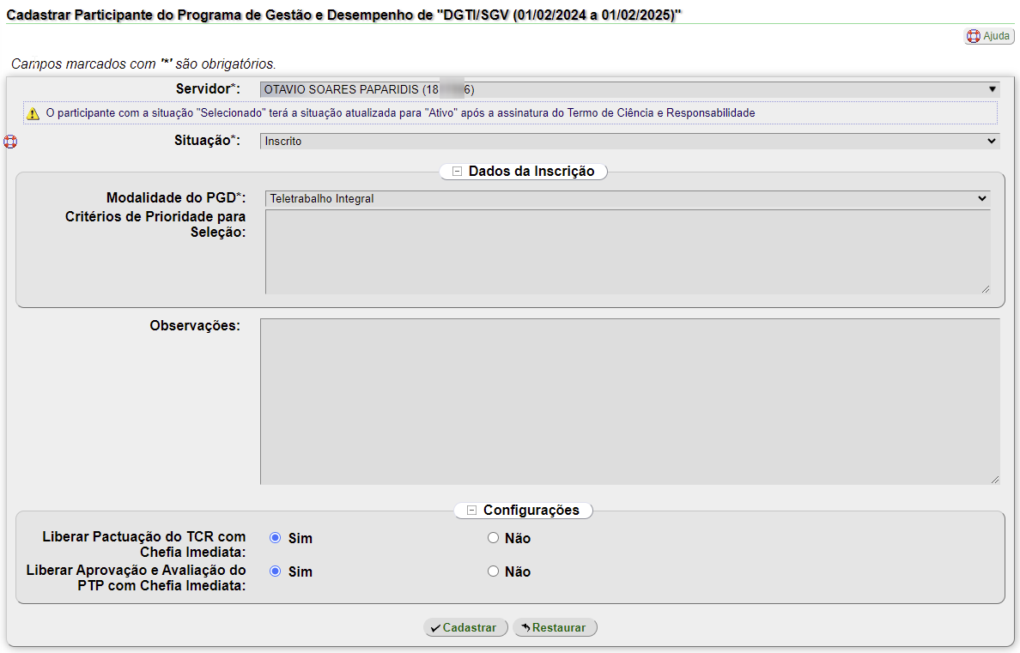Click the Dados da Inscrição section title

tap(531, 172)
